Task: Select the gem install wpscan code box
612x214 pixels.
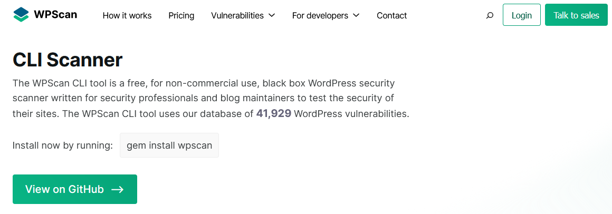Action: 169,145
